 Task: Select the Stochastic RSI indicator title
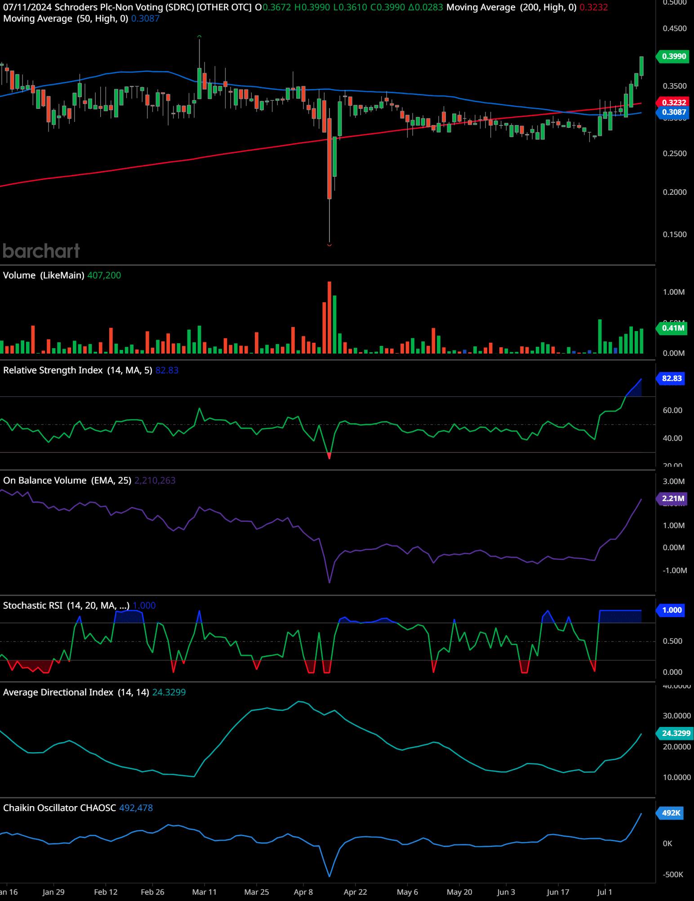tap(67, 605)
